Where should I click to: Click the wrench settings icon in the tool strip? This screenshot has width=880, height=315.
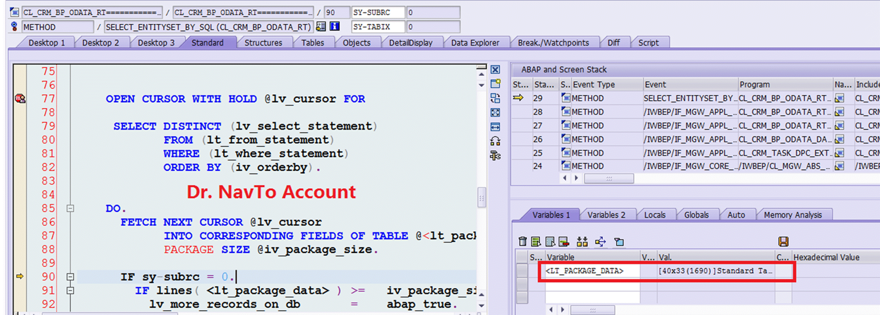click(495, 156)
